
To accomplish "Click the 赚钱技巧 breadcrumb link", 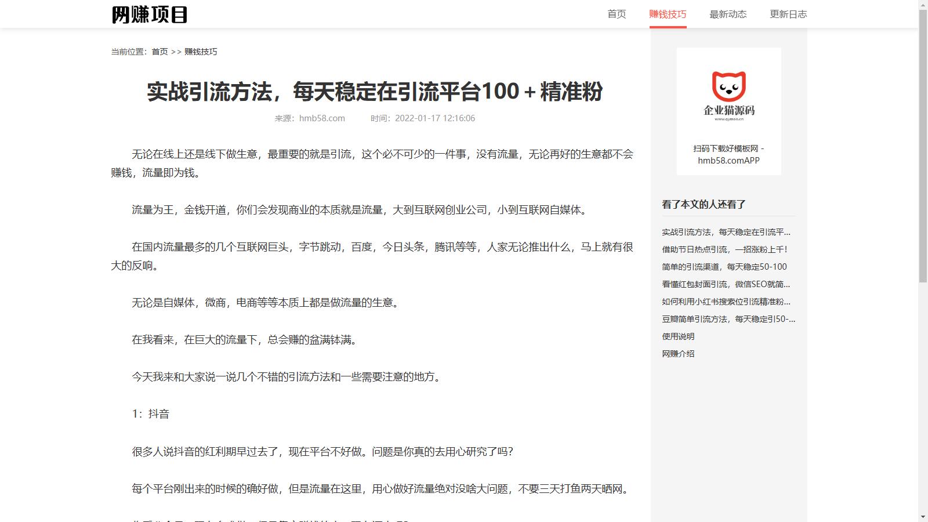I will pyautogui.click(x=201, y=52).
